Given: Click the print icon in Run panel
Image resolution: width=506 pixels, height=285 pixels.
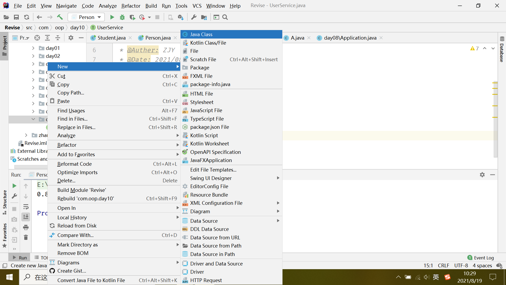Looking at the screenshot, I should click(x=26, y=227).
